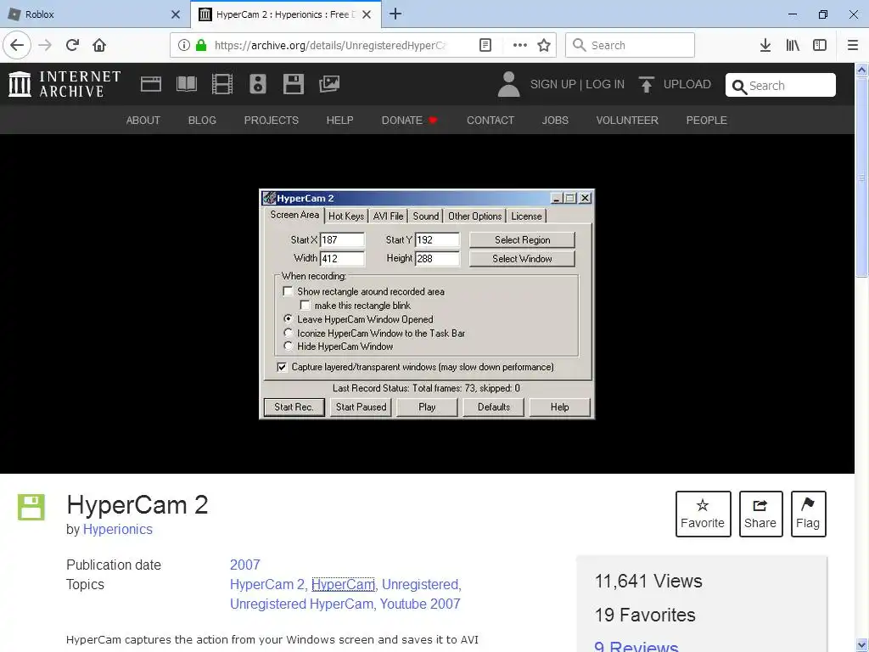Open the Unregistered HyperCam topic link
869x652 pixels.
pos(301,604)
